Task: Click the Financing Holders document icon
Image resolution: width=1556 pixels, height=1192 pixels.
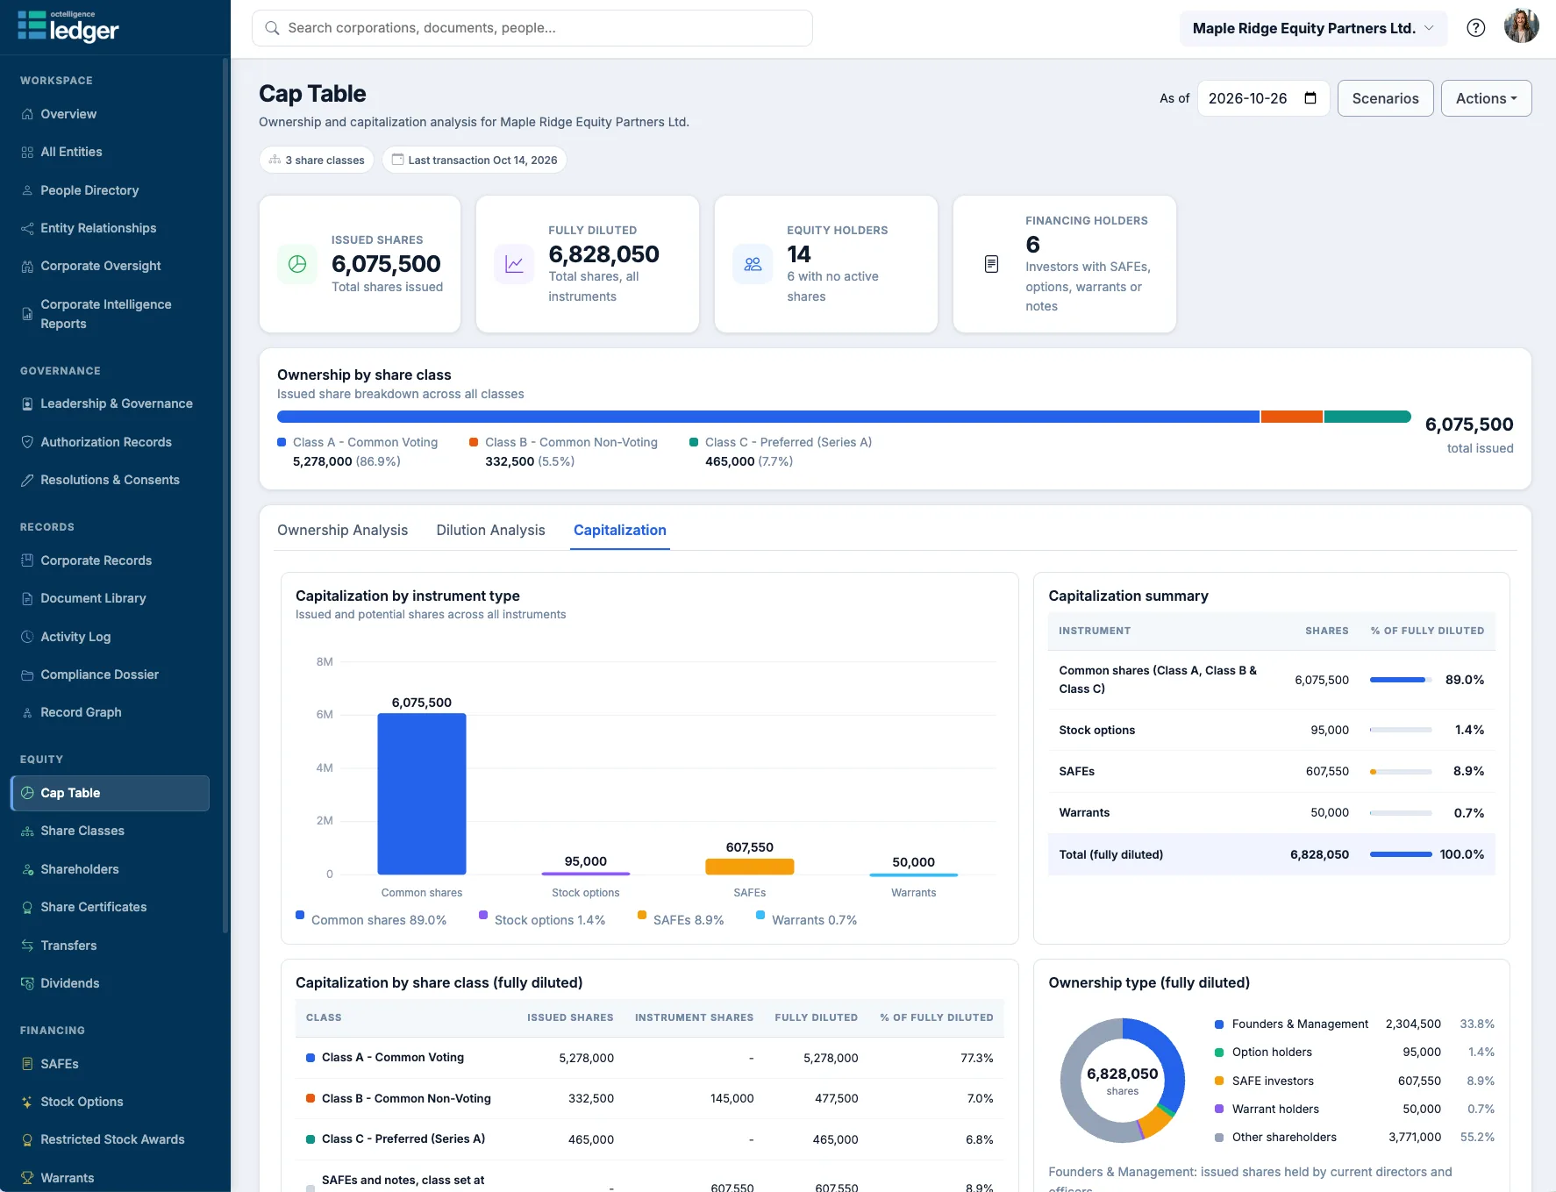Action: 991,264
